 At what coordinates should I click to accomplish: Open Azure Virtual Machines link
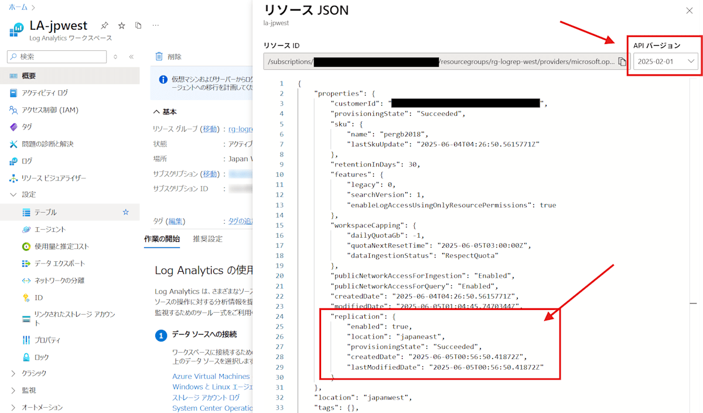pos(211,376)
